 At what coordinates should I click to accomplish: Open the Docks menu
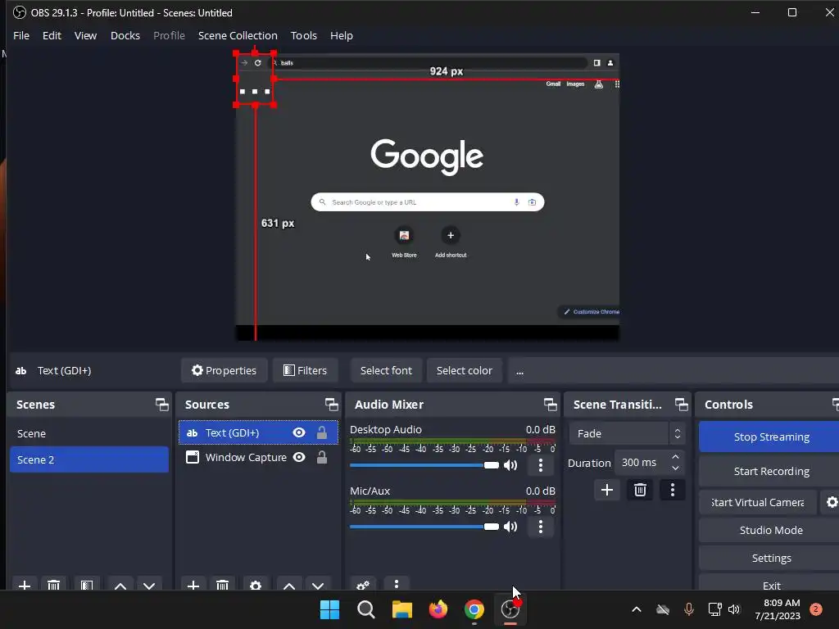click(x=125, y=35)
